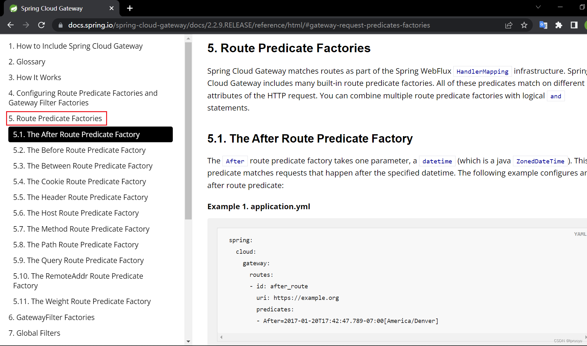Open 5.10 The RemoteAddr Route Predicate Factory
This screenshot has width=587, height=346.
[x=78, y=281]
